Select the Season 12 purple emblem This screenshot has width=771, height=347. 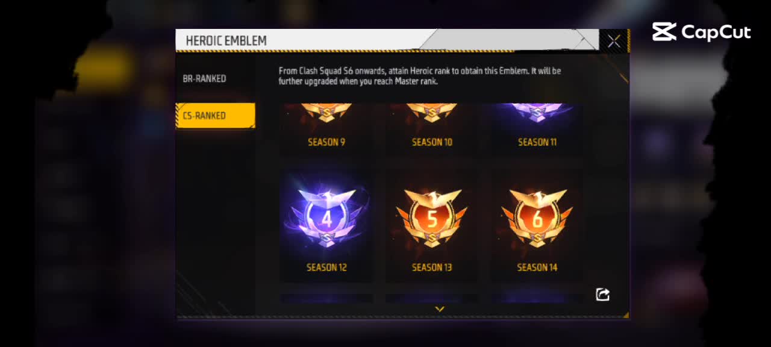[x=326, y=217]
